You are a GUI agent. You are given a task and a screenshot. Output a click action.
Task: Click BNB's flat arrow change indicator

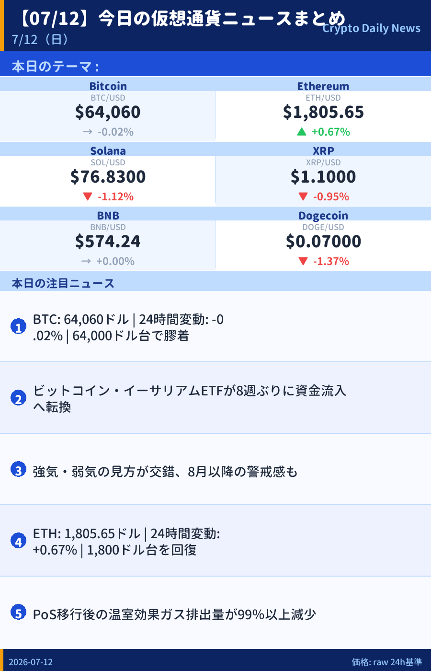[86, 261]
